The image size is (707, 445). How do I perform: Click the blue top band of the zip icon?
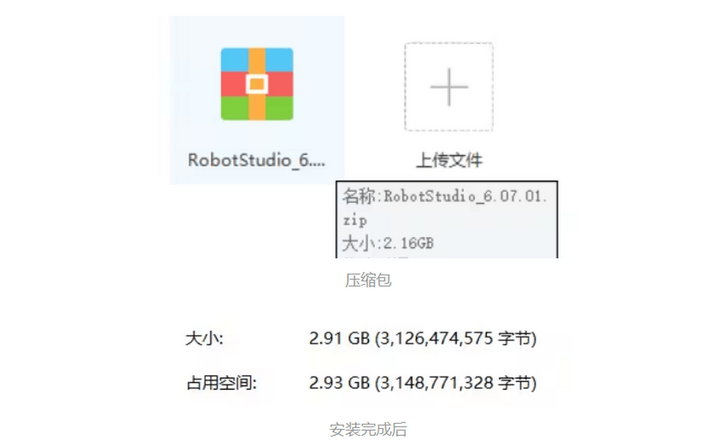click(279, 59)
